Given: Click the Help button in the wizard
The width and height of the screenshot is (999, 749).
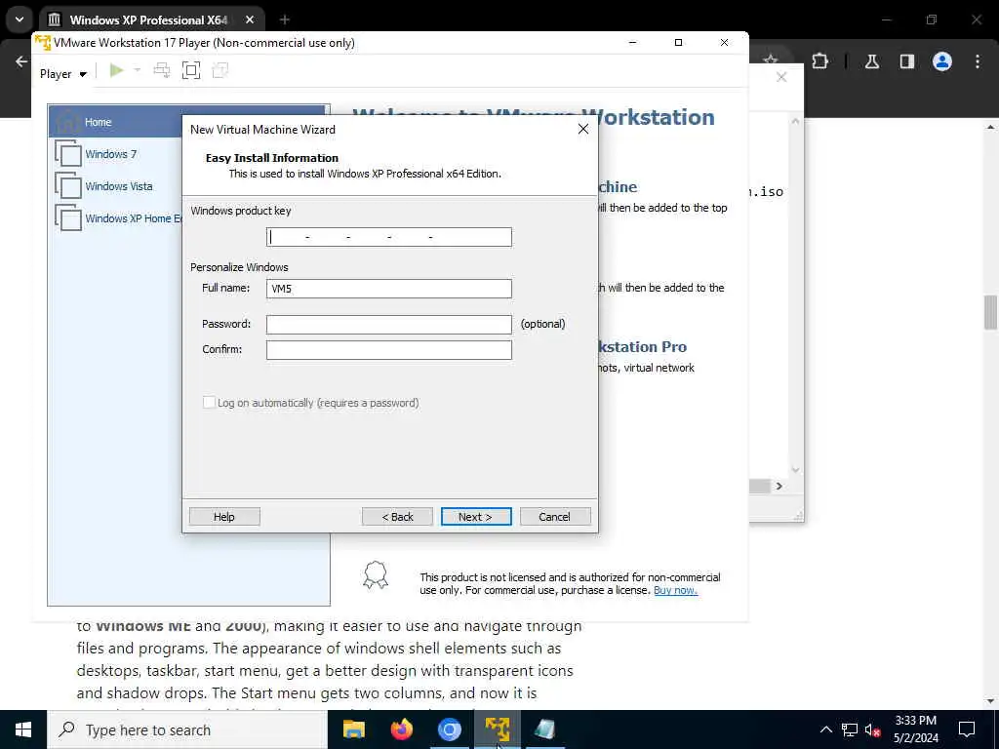Looking at the screenshot, I should pyautogui.click(x=224, y=517).
